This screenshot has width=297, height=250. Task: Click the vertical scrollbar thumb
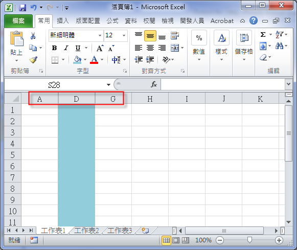coord(289,133)
